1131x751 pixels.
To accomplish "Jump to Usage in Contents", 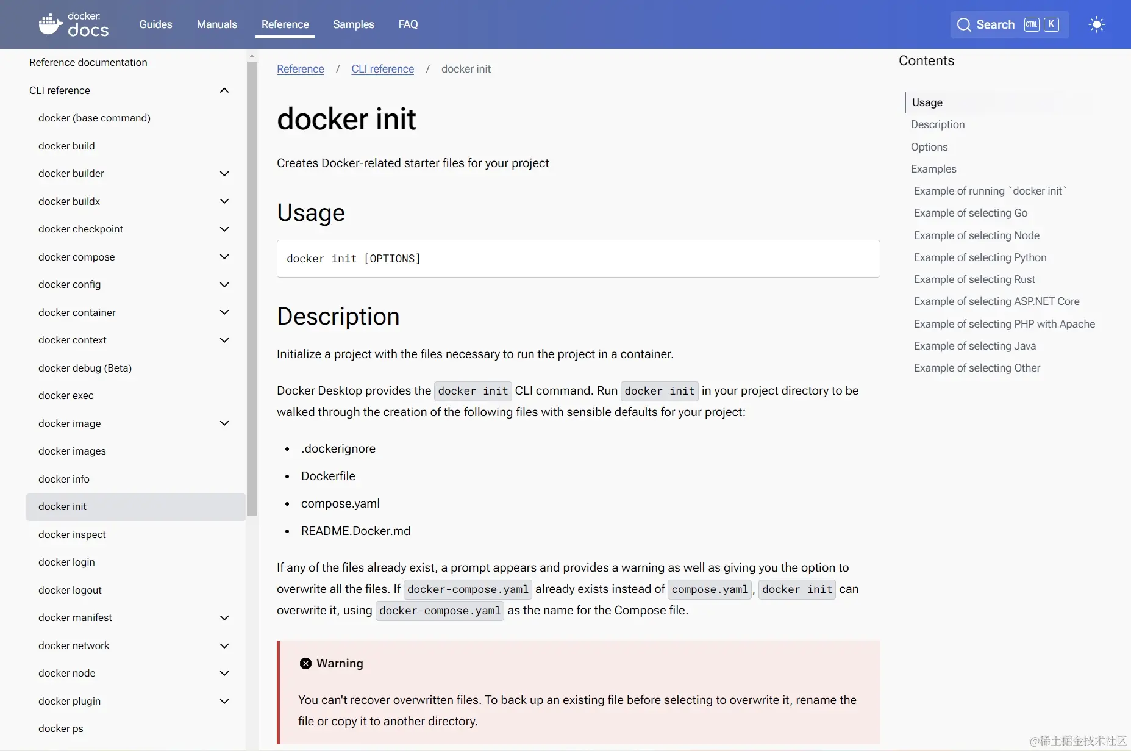I will point(927,102).
